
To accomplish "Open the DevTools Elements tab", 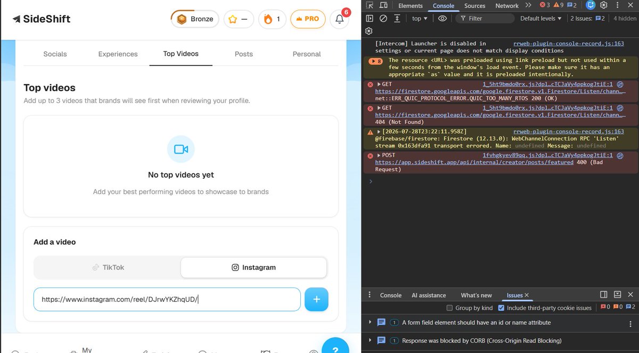I will [x=410, y=6].
